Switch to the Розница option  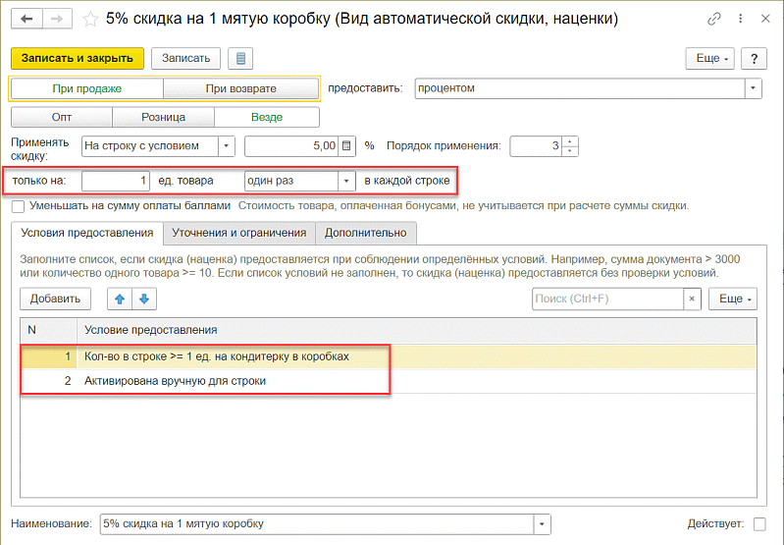pos(163,117)
